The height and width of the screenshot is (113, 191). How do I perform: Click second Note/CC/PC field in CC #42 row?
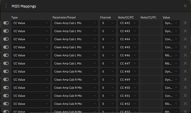pyautogui.click(x=151, y=23)
